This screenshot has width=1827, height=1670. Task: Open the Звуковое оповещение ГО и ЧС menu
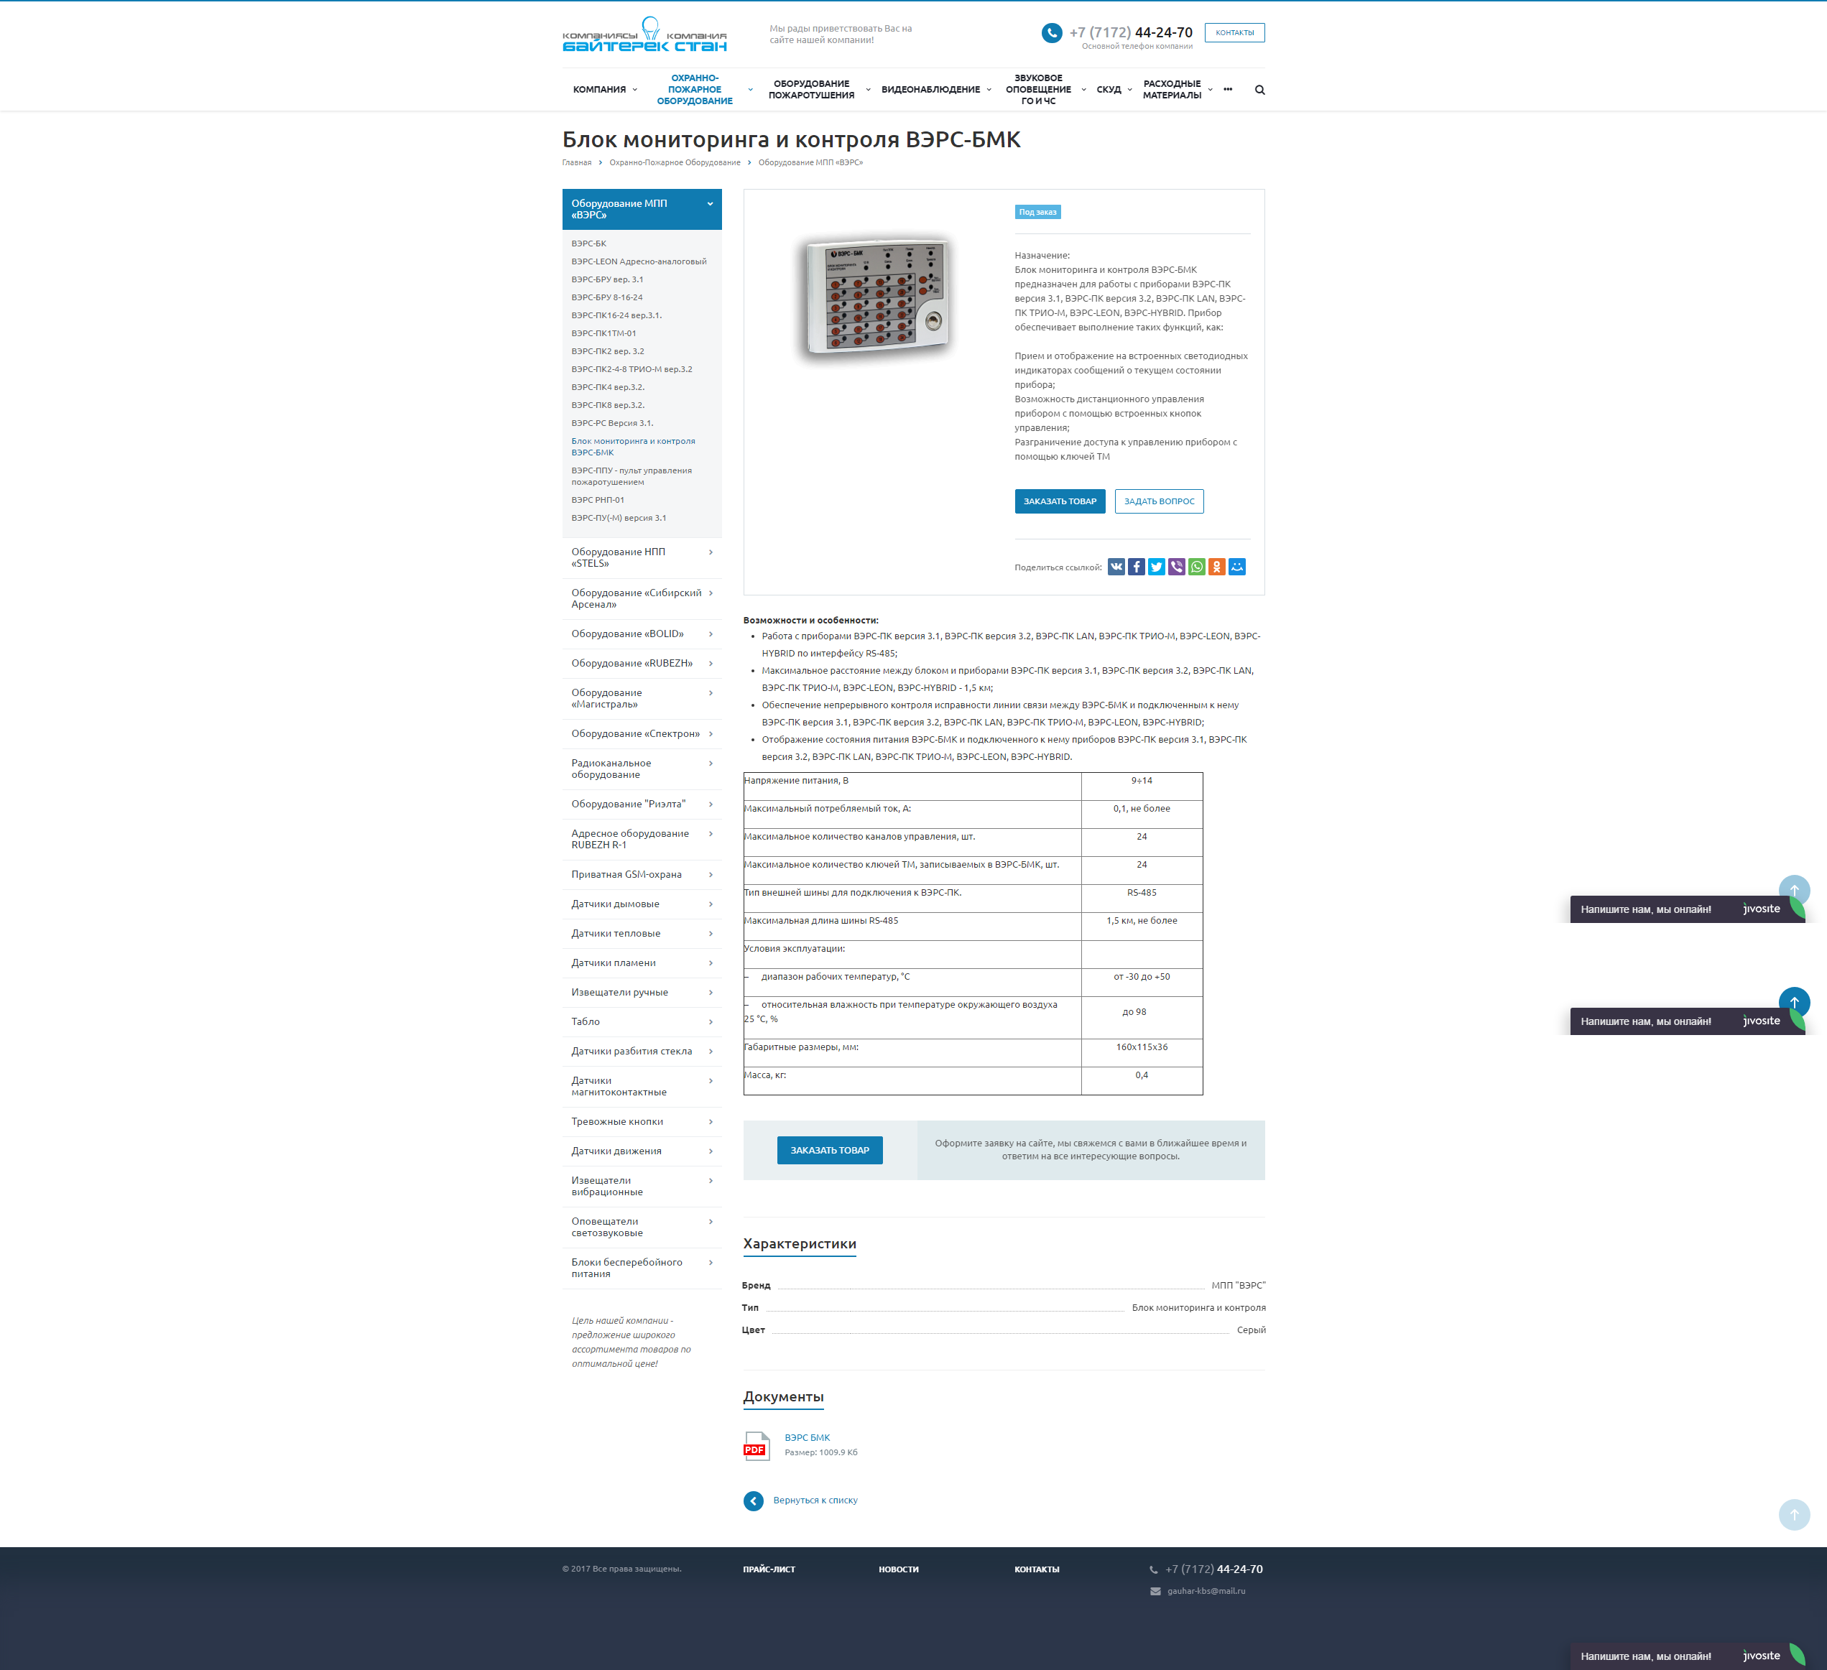(1037, 90)
